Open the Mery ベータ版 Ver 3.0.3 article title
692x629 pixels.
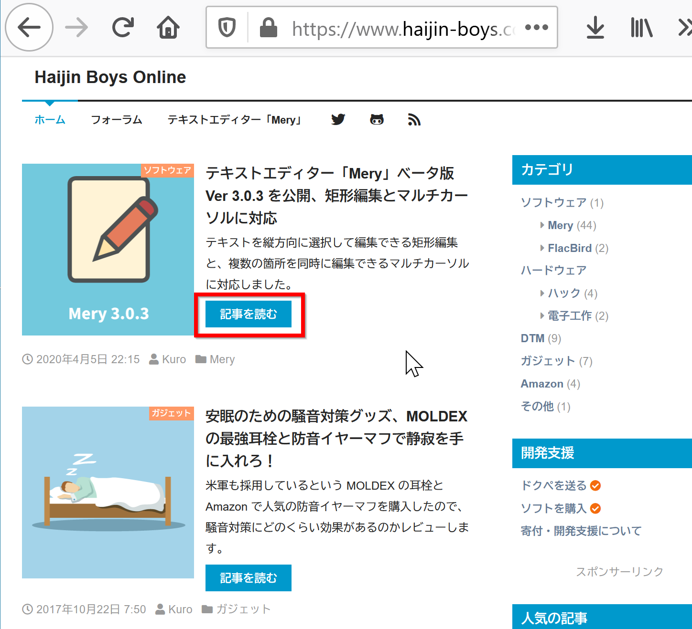[336, 196]
